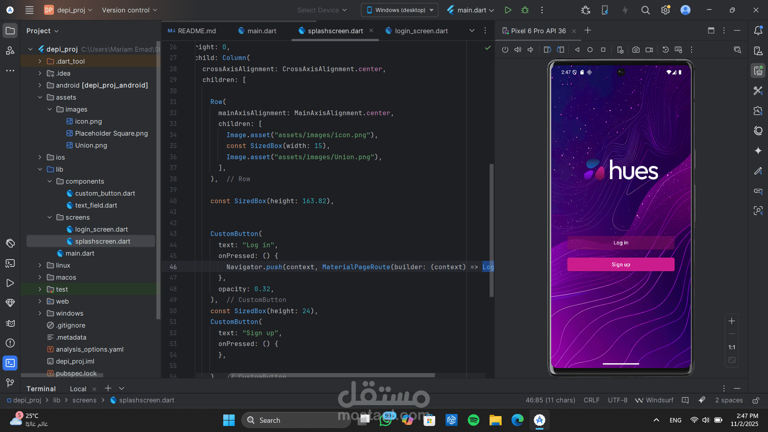Open pubspec.lock in the project tree
The image size is (768, 432).
(76, 373)
